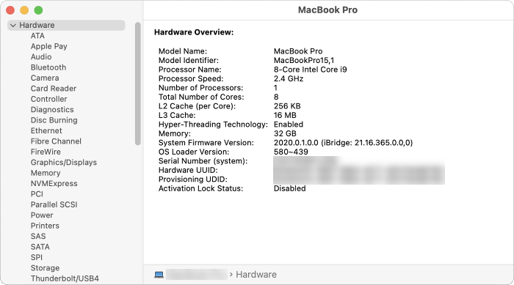Click the Hardware Overview heading
This screenshot has width=514, height=285.
click(x=194, y=32)
